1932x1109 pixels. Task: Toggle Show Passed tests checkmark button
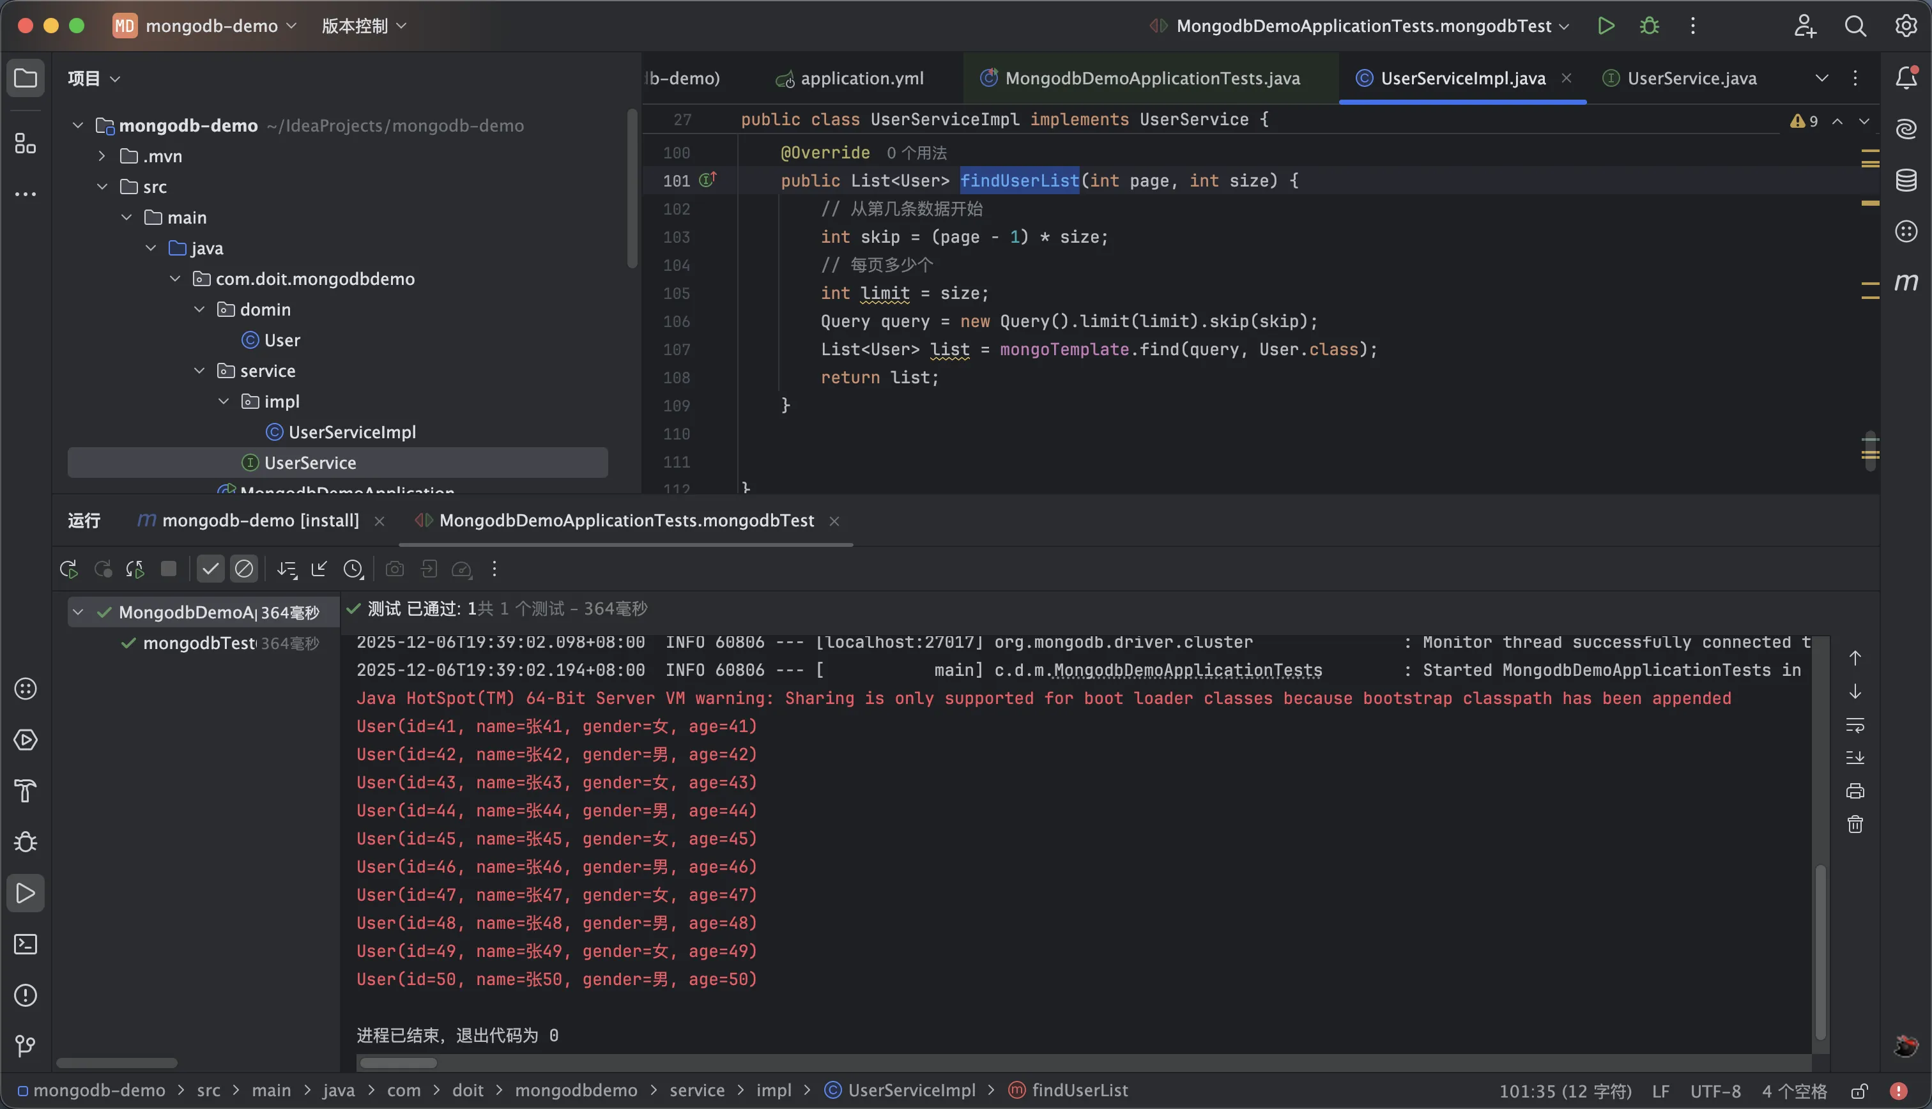tap(210, 569)
